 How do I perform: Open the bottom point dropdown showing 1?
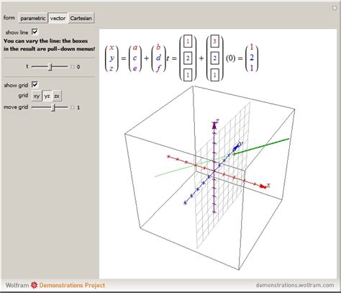tap(188, 75)
